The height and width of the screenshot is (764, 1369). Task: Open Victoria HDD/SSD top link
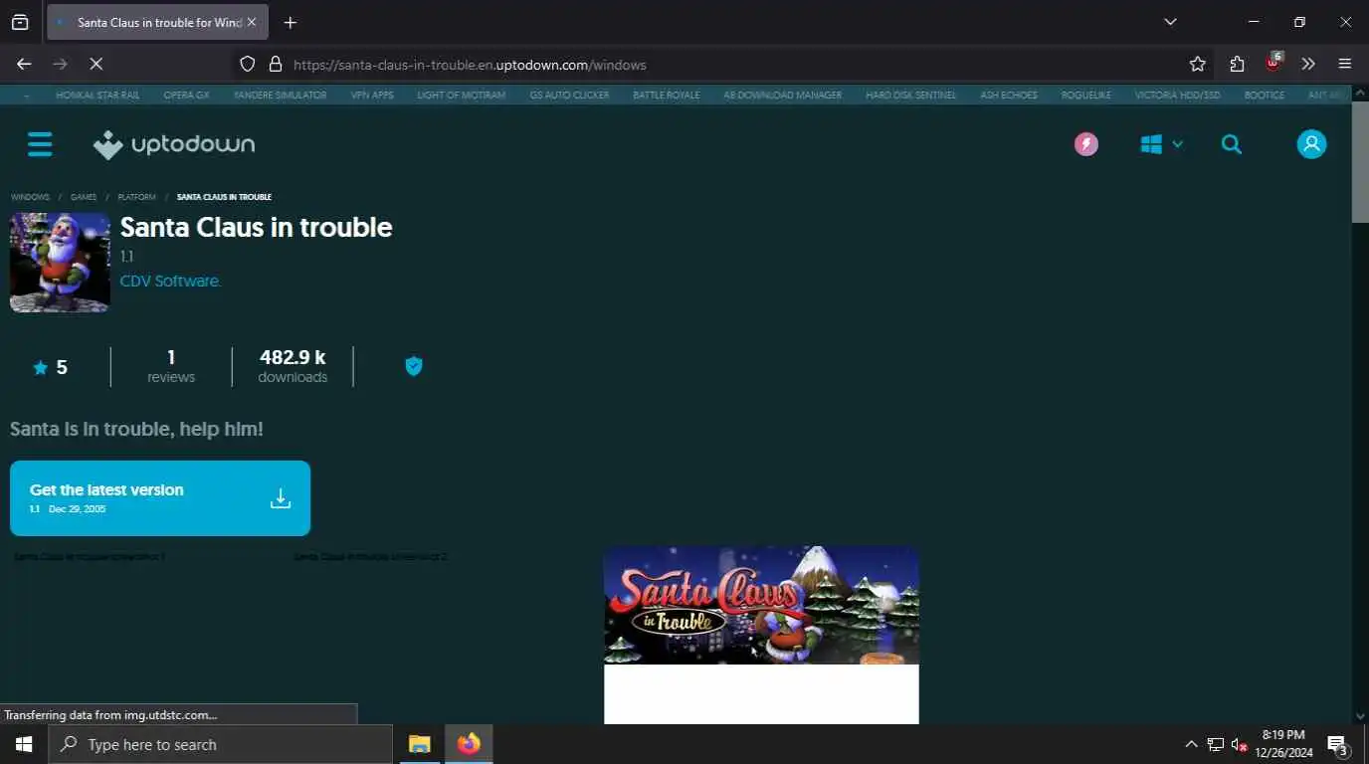tap(1178, 95)
